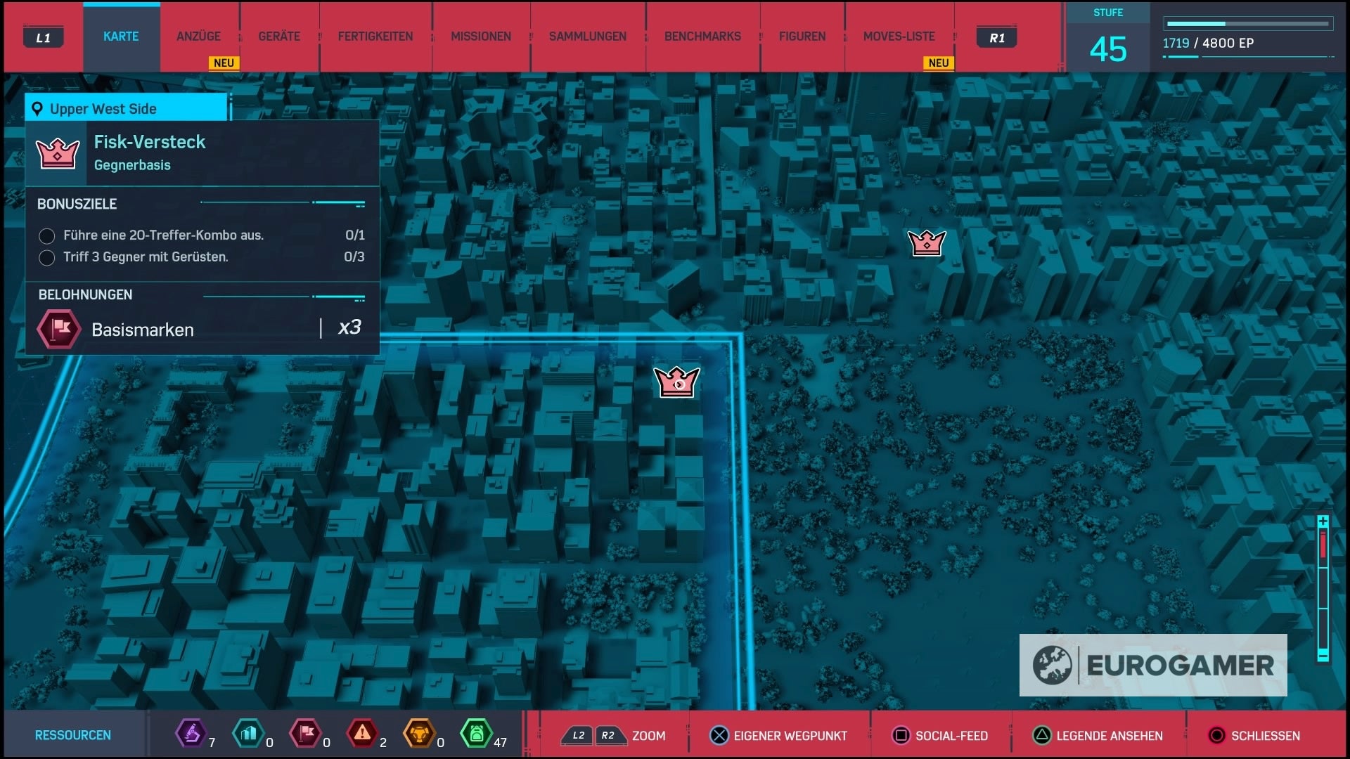Click the purple research token resource icon
Image resolution: width=1350 pixels, height=759 pixels.
[x=191, y=734]
